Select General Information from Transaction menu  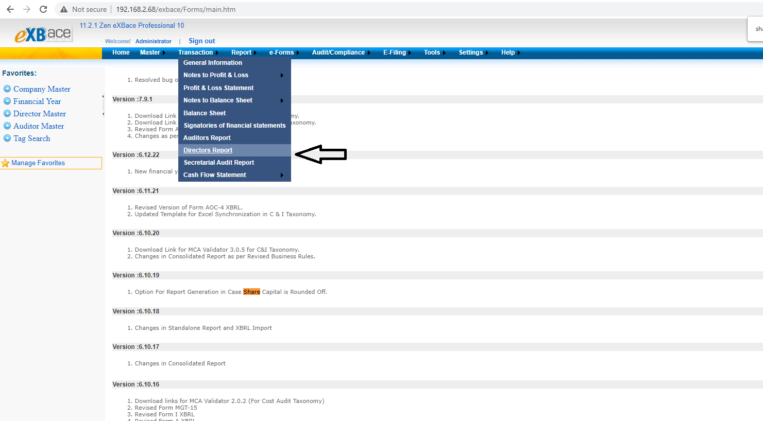click(234, 63)
